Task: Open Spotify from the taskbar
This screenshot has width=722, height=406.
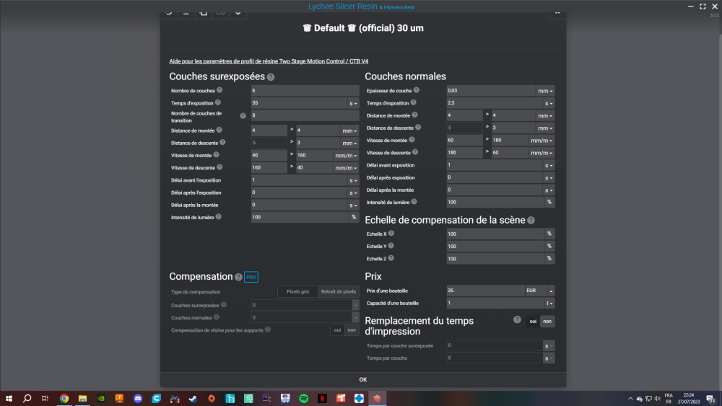Action: click(x=303, y=399)
